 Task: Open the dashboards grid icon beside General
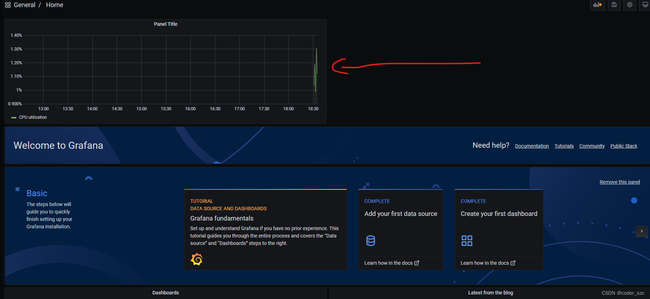click(8, 5)
